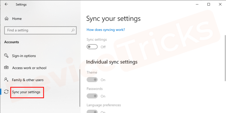The width and height of the screenshot is (226, 113).
Task: Click the Home house icon
Action: [6, 19]
